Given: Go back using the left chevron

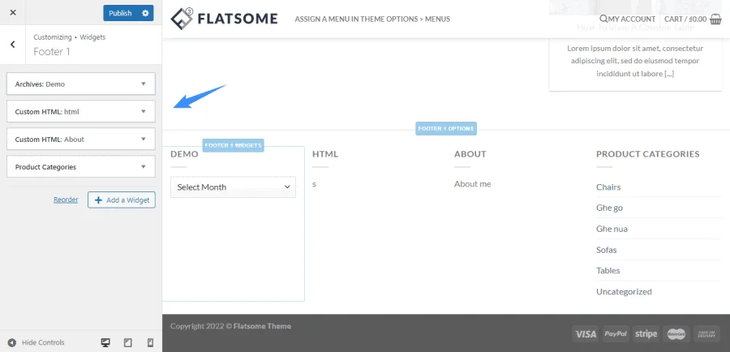Looking at the screenshot, I should (x=12, y=45).
